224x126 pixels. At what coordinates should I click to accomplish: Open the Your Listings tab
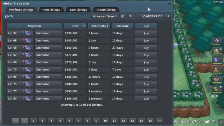click(x=78, y=10)
